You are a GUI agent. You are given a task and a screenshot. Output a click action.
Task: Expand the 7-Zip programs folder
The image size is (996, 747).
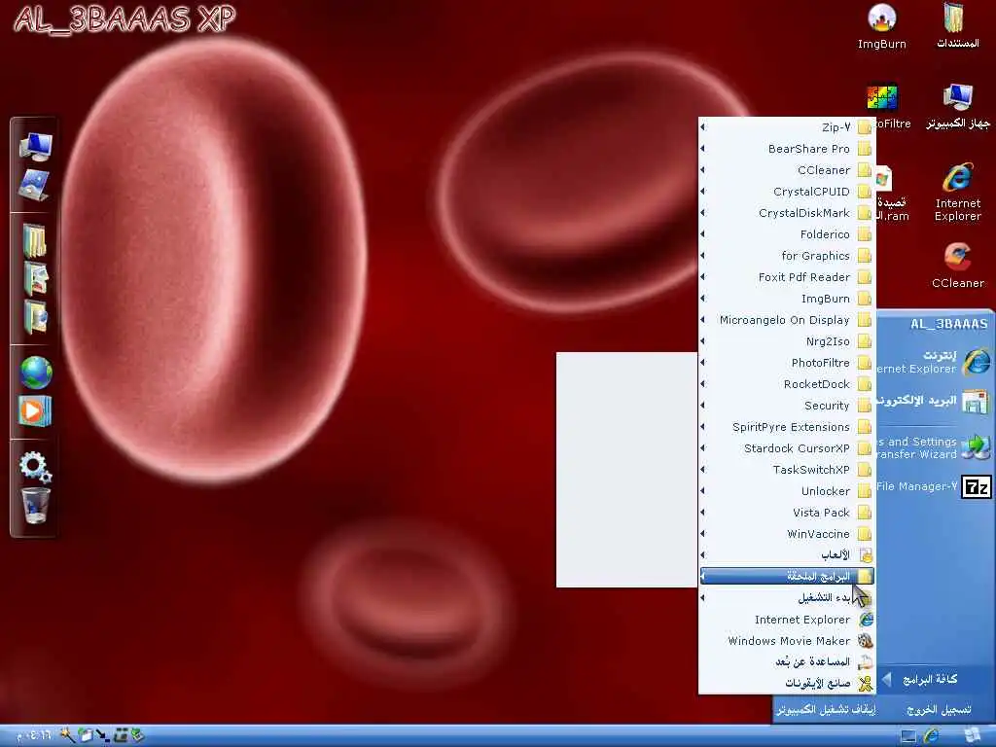(x=787, y=127)
